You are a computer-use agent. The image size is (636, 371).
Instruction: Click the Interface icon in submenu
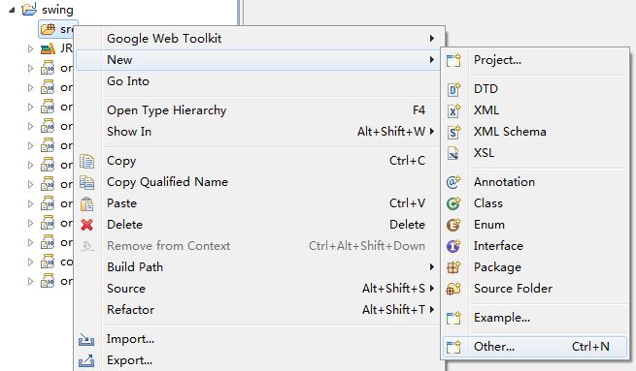(453, 246)
